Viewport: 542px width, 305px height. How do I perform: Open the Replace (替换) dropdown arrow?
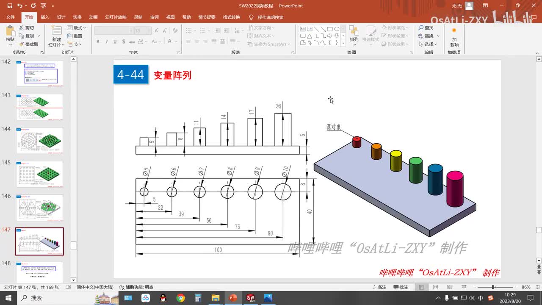(x=438, y=36)
